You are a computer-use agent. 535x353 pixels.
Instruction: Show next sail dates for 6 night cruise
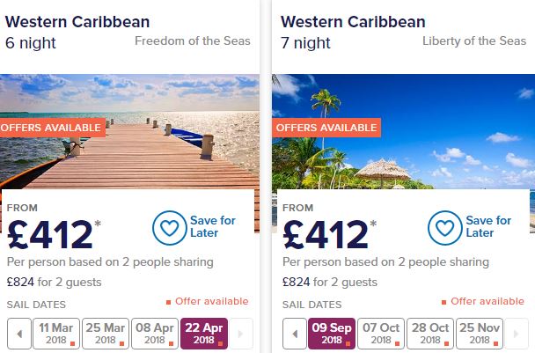pos(241,334)
